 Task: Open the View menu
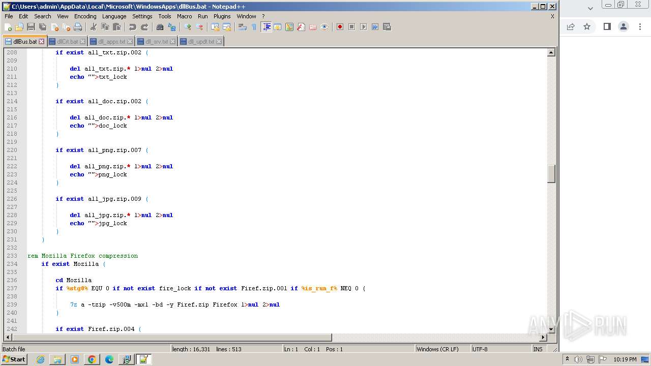[x=63, y=16]
